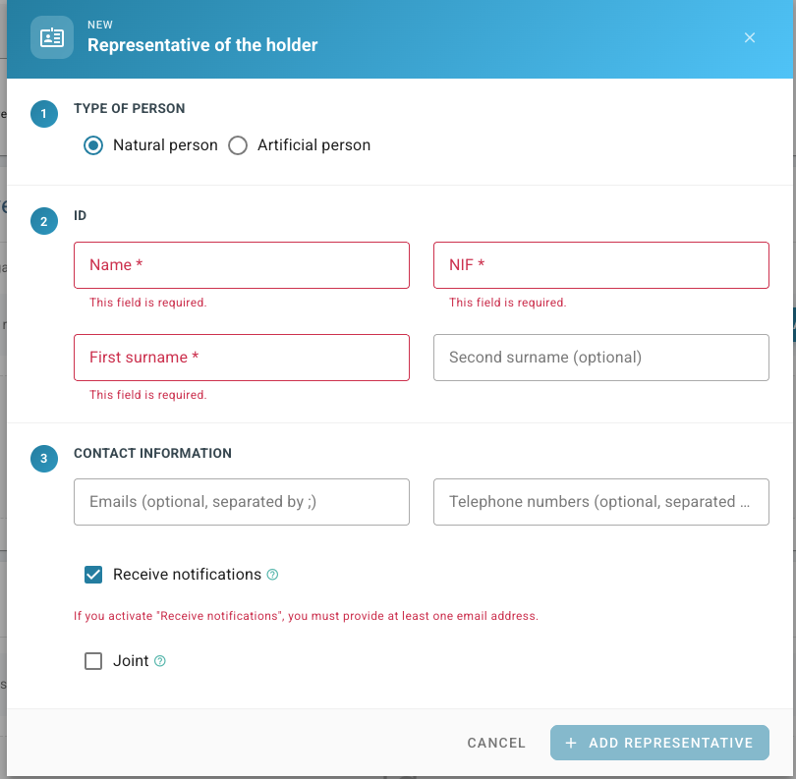Screen dimensions: 796x779
Task: Submit with the Add Representative button
Action: point(659,743)
